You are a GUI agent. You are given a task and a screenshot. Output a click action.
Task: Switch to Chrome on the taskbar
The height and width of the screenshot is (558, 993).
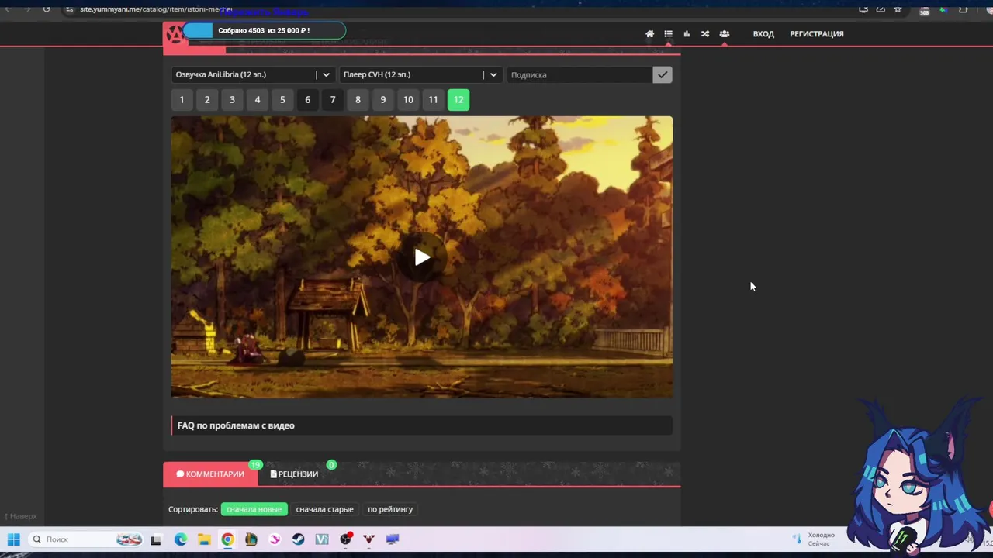(227, 539)
